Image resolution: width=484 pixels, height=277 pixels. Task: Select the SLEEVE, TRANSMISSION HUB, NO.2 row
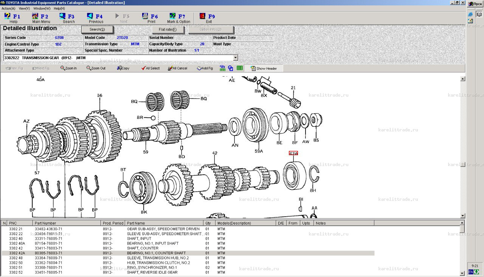[188, 258]
